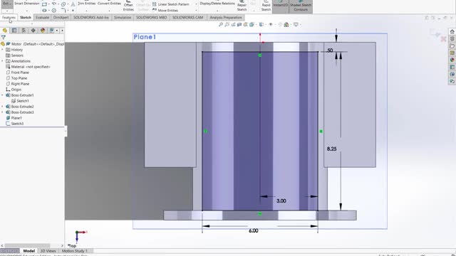
Task: Select the Offset Entities tool
Action: point(128,6)
